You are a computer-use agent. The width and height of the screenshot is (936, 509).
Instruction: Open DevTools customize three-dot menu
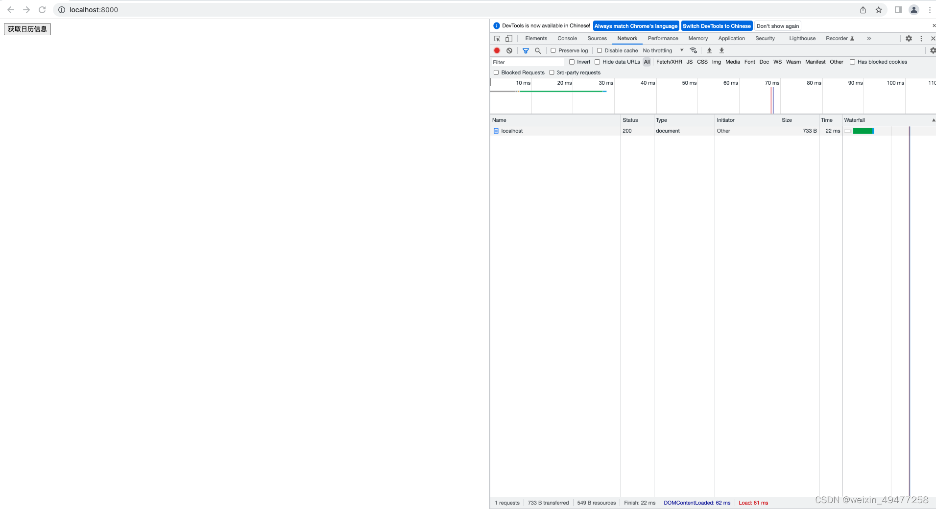click(x=921, y=38)
